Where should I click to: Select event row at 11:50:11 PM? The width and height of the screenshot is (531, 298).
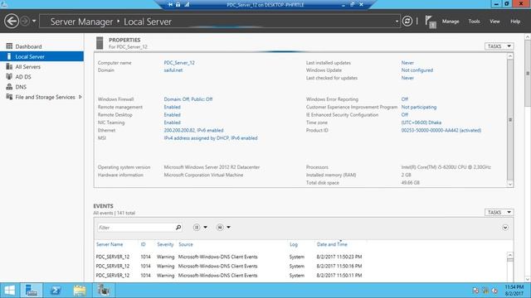(x=300, y=276)
